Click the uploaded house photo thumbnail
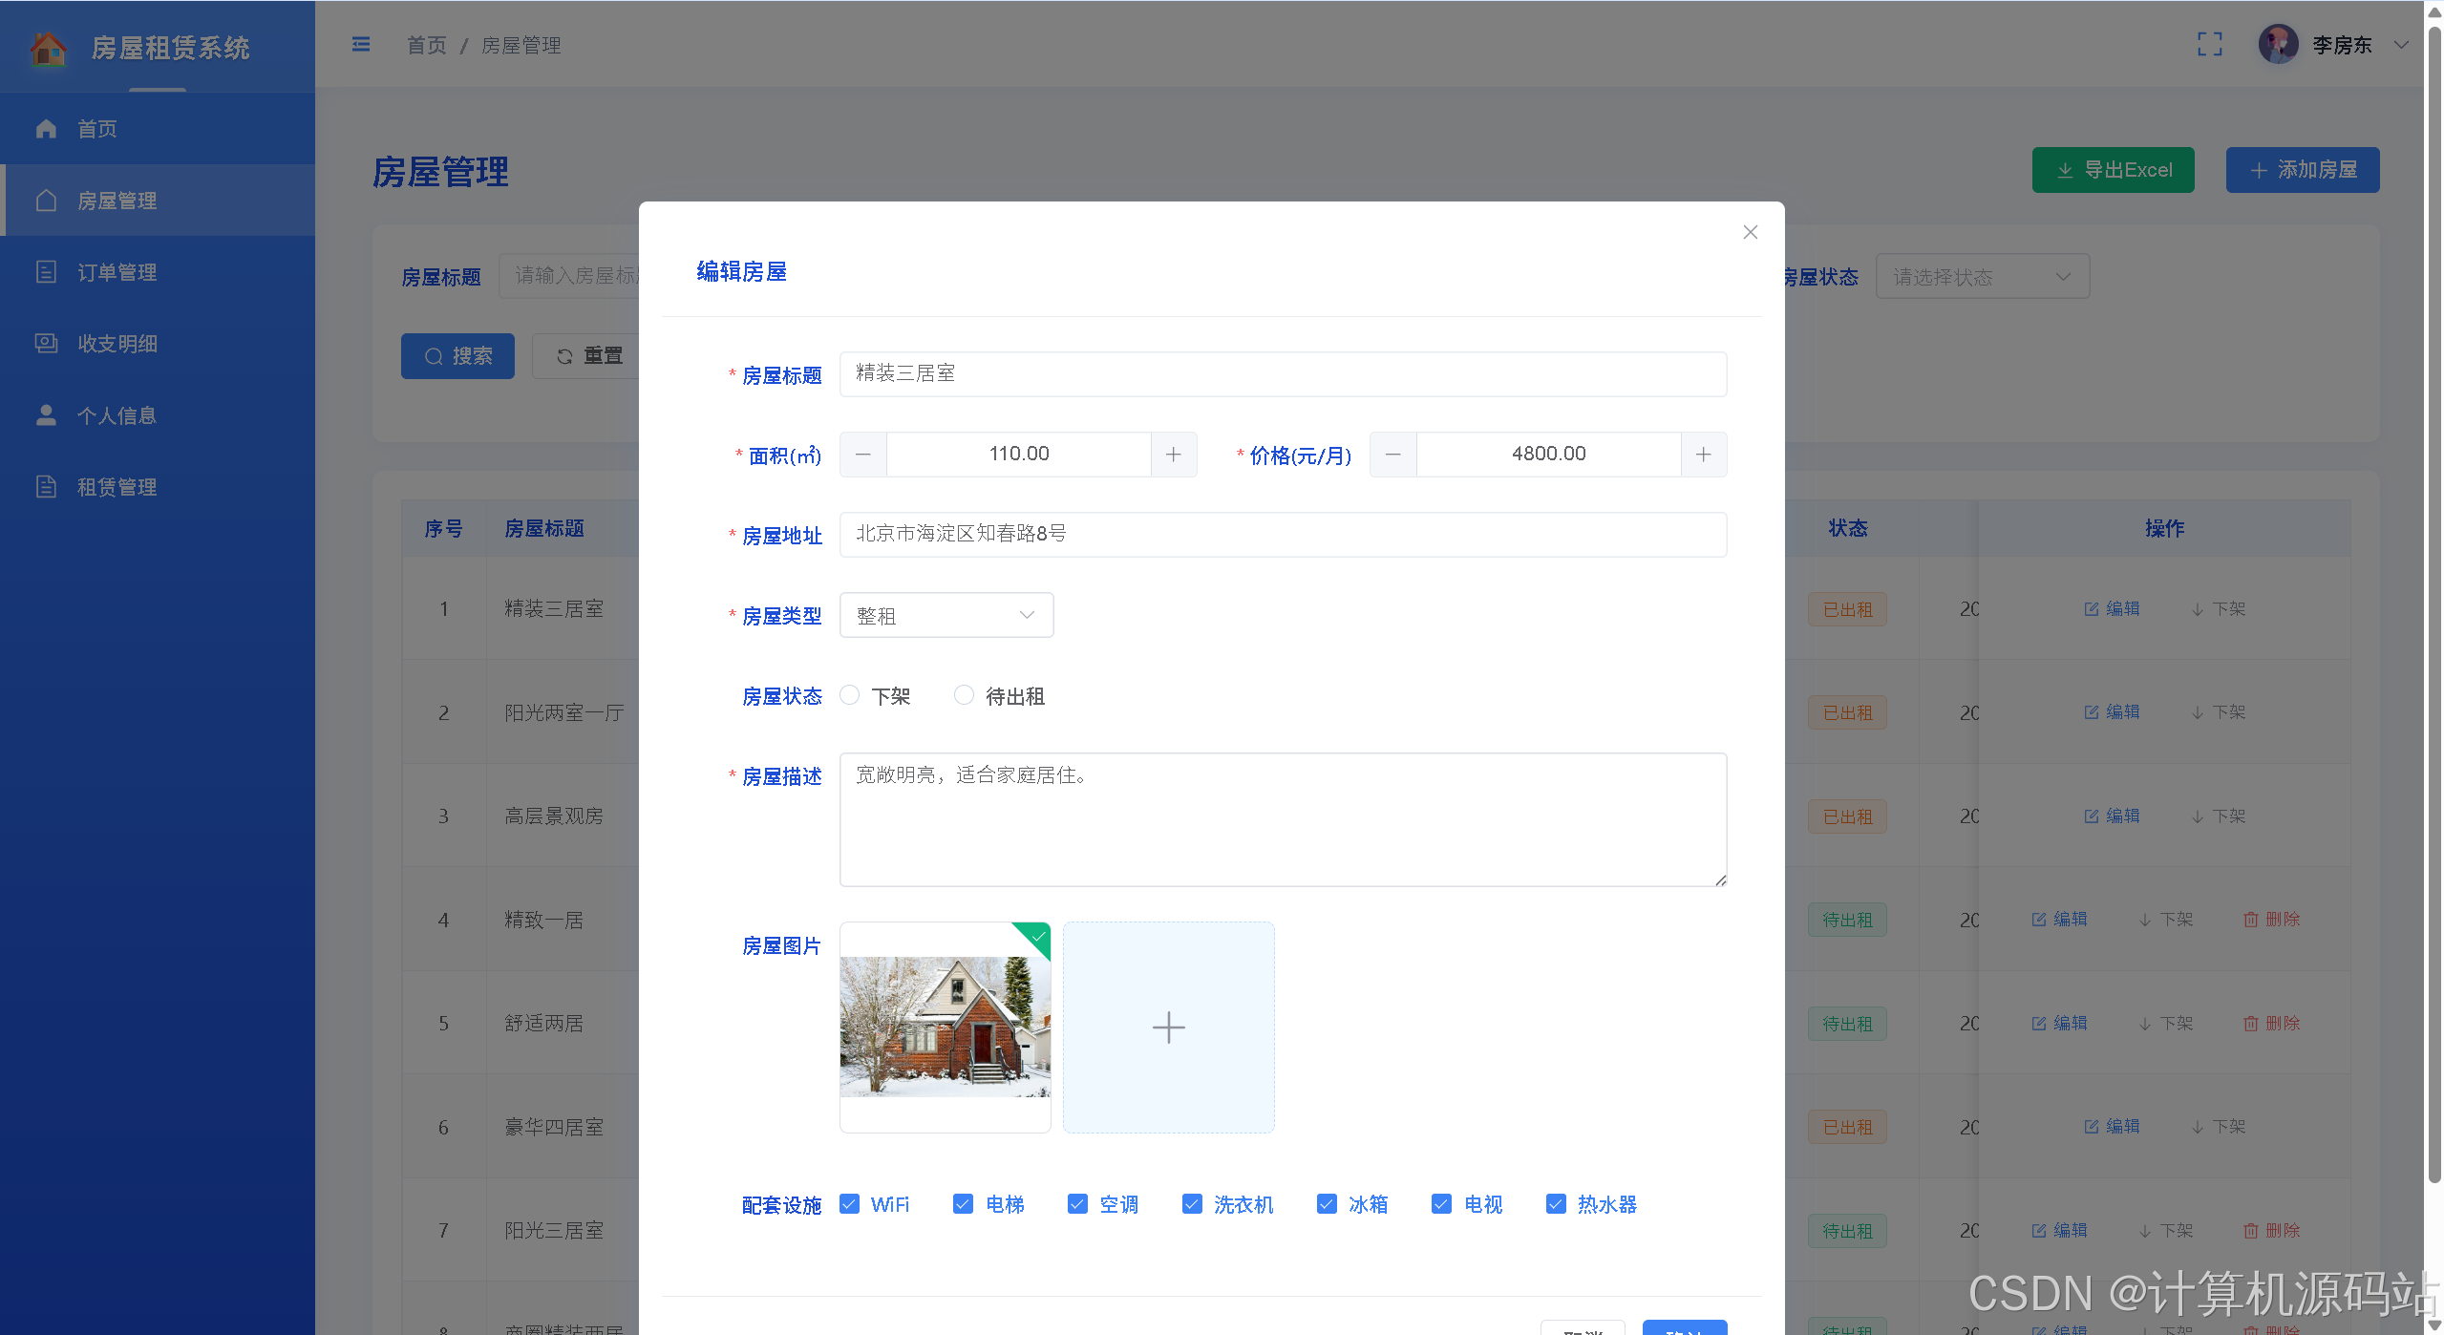 coord(945,1028)
